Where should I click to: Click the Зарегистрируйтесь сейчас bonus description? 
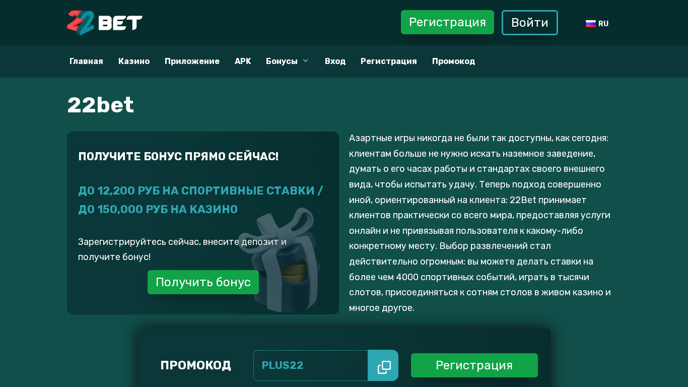tap(182, 249)
